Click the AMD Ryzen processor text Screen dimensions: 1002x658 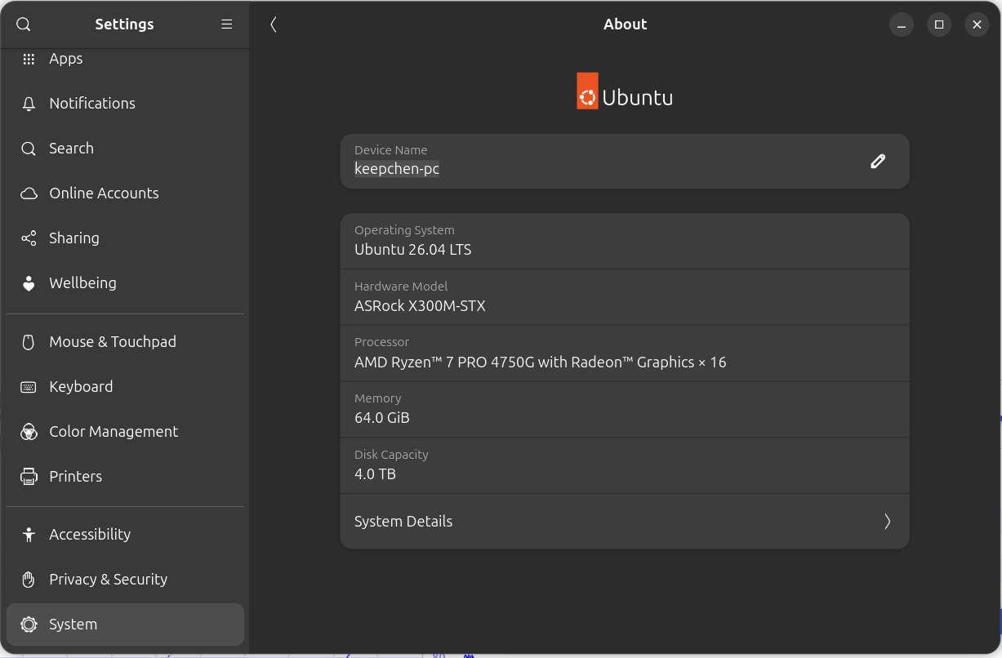tap(541, 362)
